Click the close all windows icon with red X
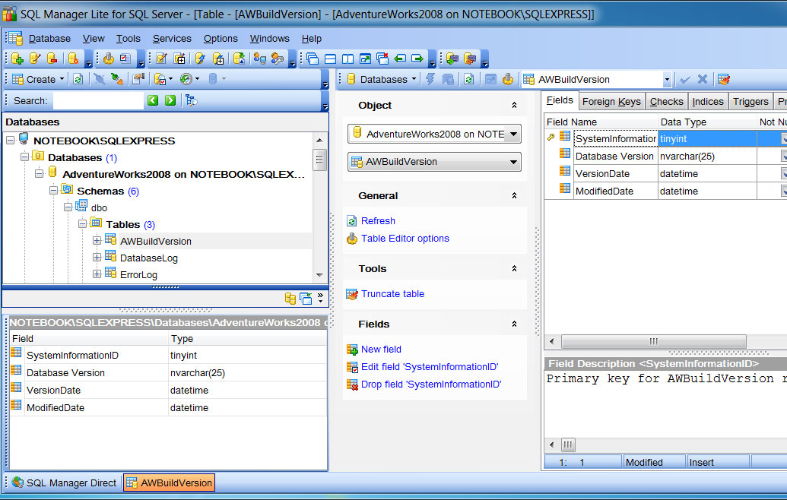Viewport: 787px width, 500px height. 382,59
